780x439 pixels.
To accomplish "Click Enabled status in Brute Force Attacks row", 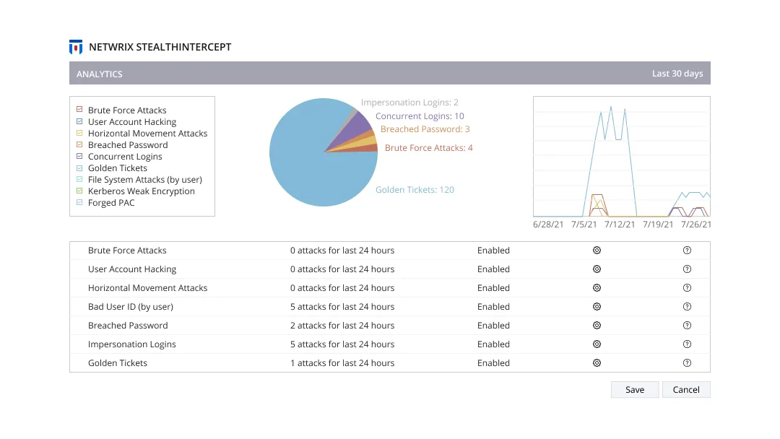I will tap(493, 251).
